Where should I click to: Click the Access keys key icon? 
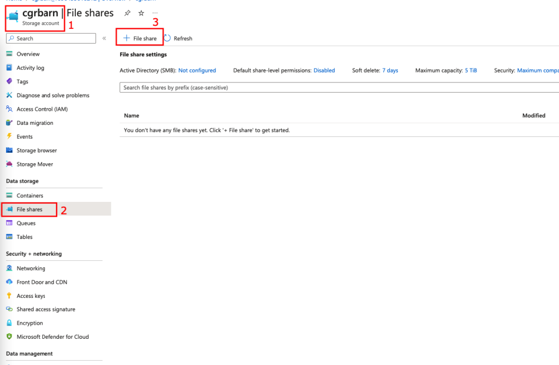point(9,296)
